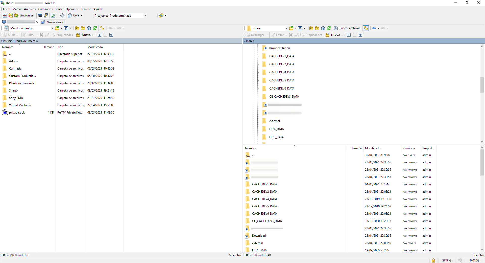
Task: Open the Opciones menu
Action: [x=72, y=9]
